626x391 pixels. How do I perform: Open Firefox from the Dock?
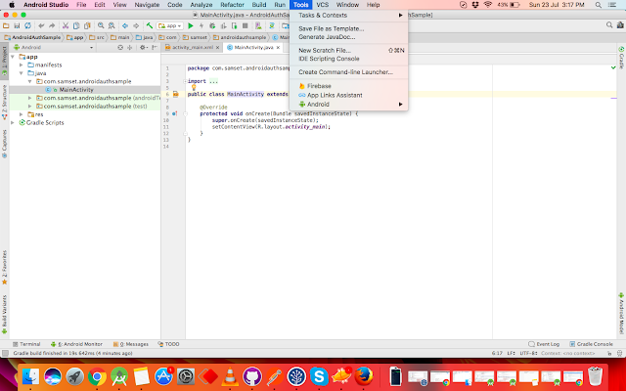tap(364, 376)
